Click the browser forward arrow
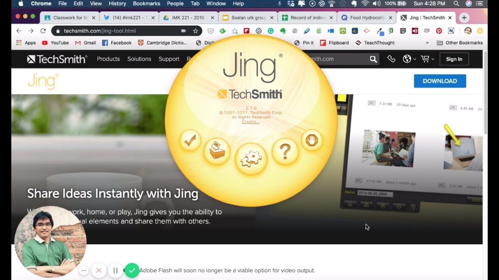The image size is (499, 280). tap(31, 31)
